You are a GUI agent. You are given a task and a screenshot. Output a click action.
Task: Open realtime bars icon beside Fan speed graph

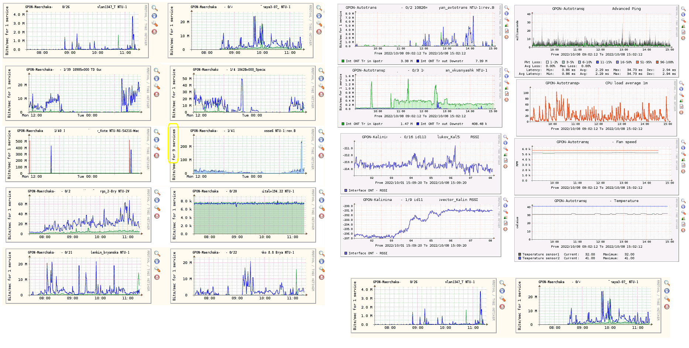click(x=683, y=160)
